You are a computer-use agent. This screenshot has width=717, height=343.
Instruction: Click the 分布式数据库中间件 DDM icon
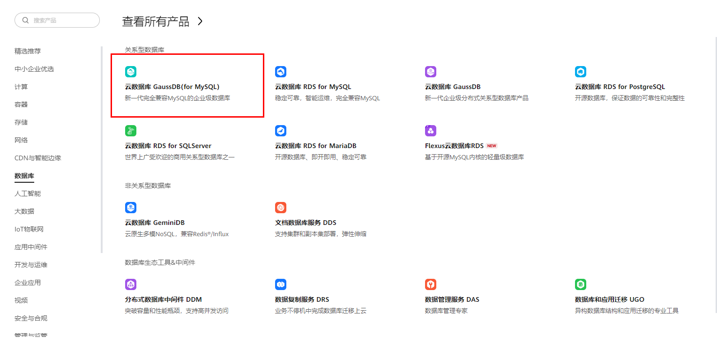131,284
